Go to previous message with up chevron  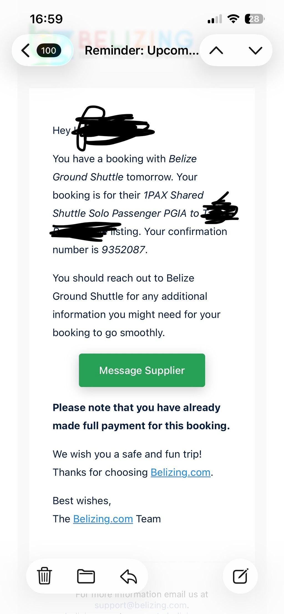216,50
